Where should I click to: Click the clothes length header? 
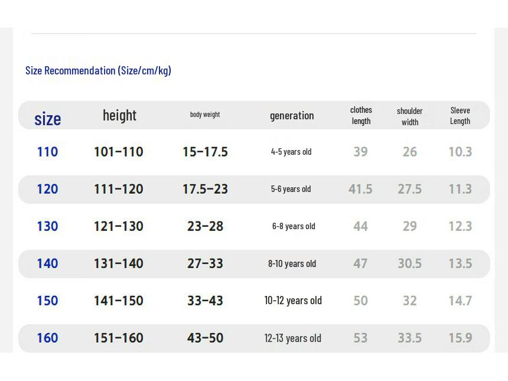pos(361,115)
